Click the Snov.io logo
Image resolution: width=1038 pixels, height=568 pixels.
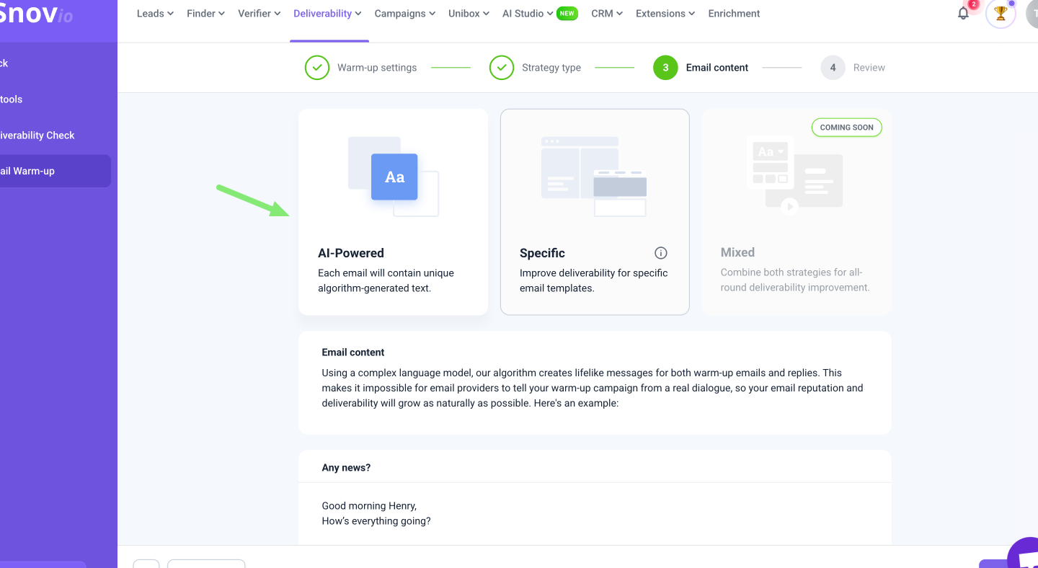click(36, 14)
